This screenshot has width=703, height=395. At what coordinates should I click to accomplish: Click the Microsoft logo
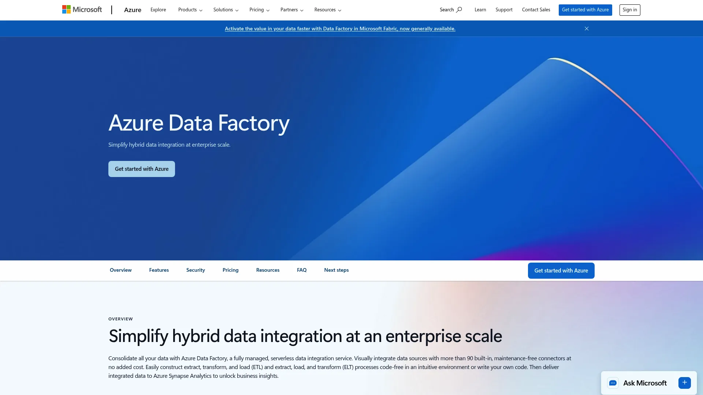pos(82,10)
